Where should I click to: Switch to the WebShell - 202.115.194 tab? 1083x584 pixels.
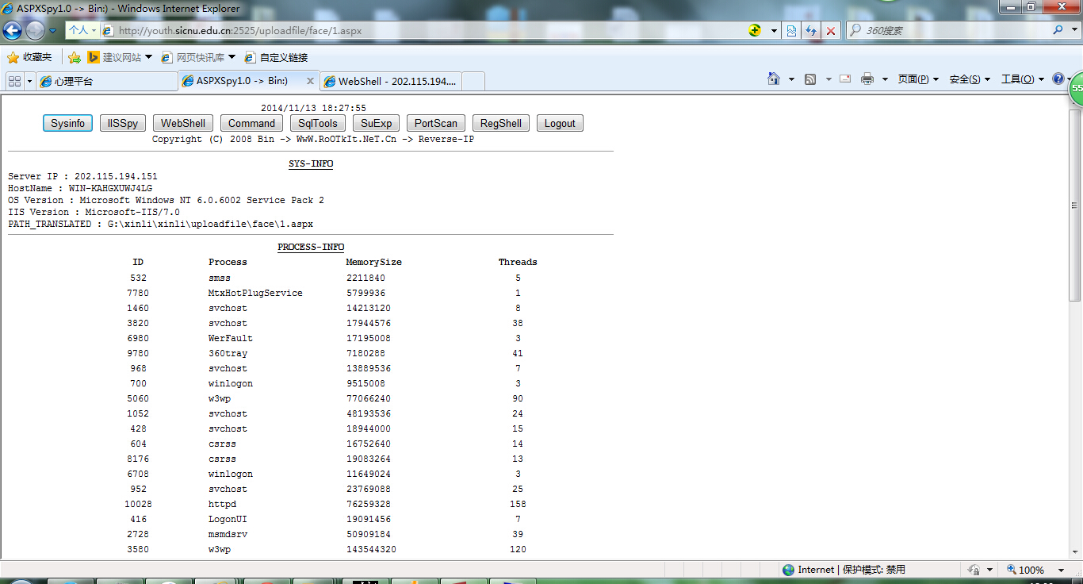click(x=390, y=81)
